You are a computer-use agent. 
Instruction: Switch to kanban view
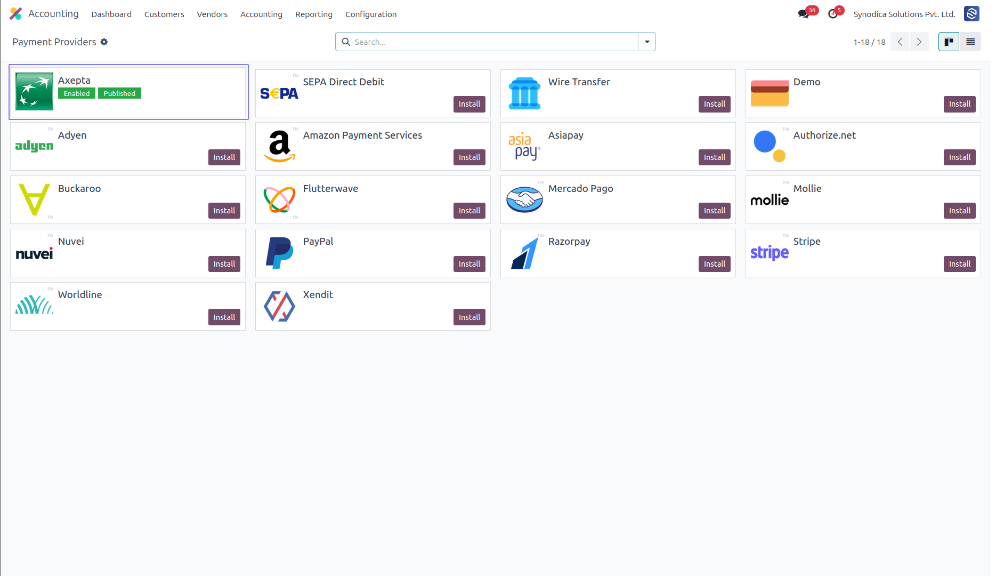pyautogui.click(x=949, y=42)
